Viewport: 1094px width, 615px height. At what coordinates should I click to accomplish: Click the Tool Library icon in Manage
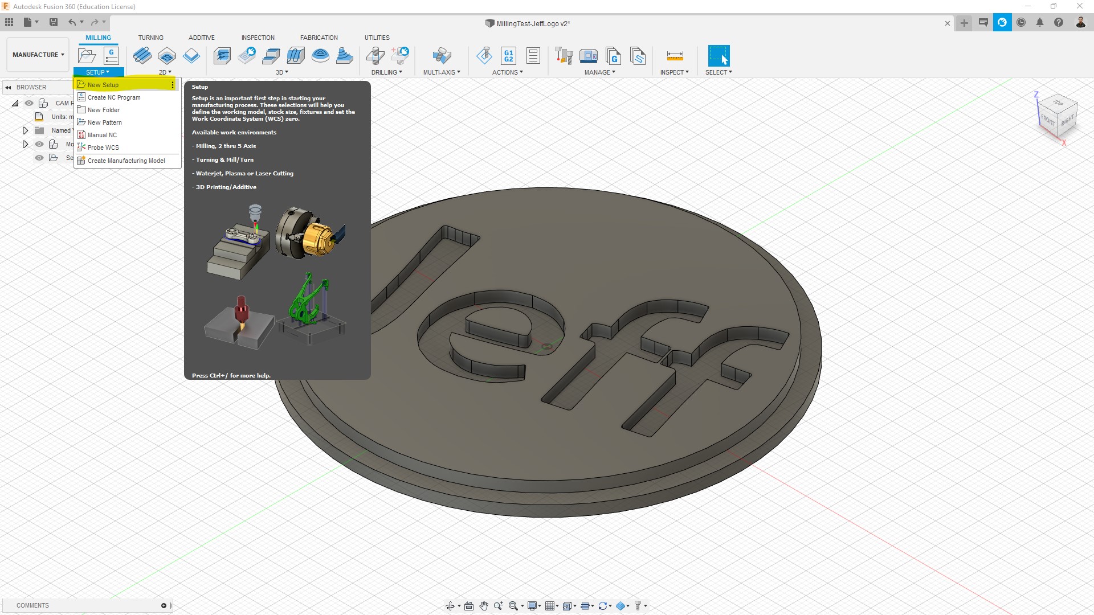[564, 56]
